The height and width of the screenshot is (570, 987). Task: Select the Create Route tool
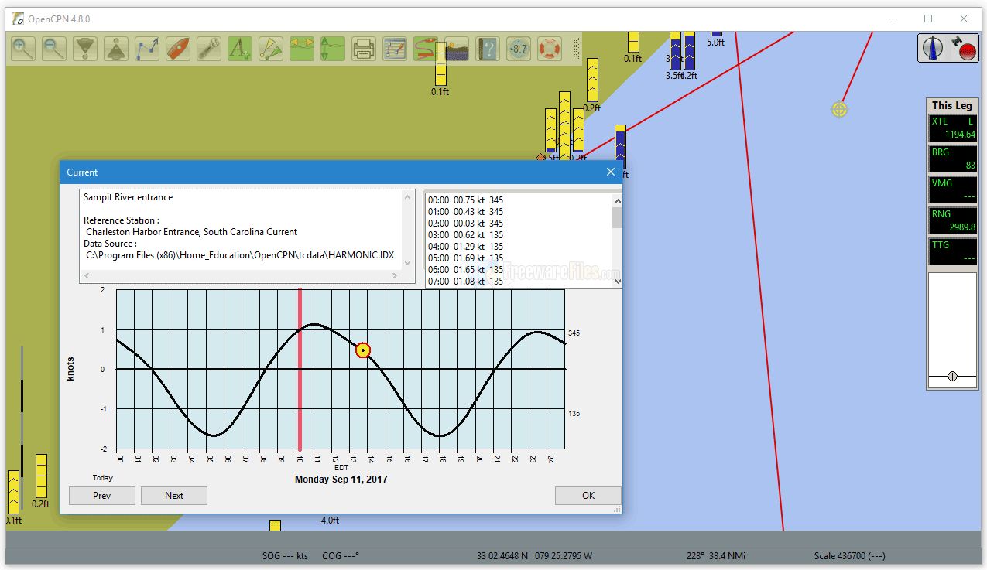coord(147,49)
